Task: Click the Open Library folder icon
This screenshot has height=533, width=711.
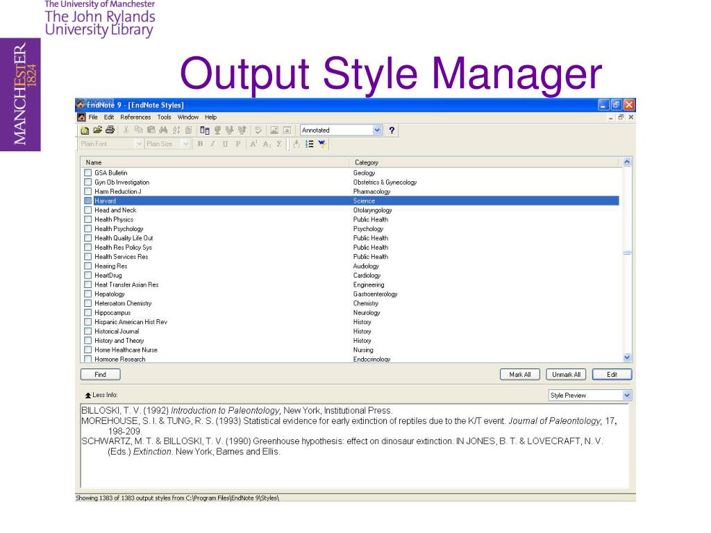Action: click(97, 130)
